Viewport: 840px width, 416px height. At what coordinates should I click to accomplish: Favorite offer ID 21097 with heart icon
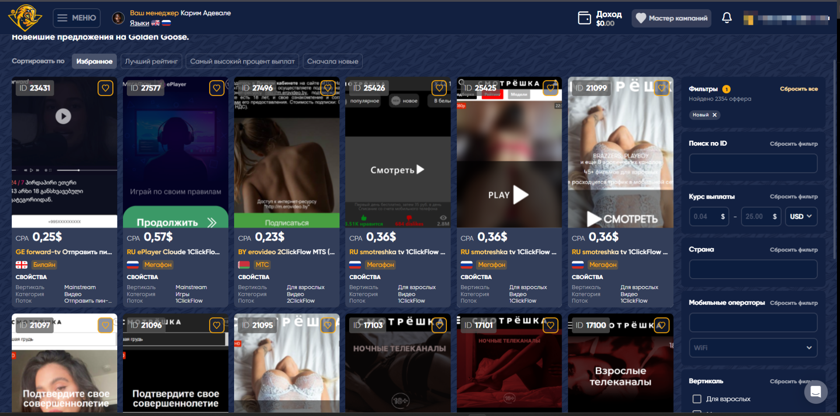[105, 325]
